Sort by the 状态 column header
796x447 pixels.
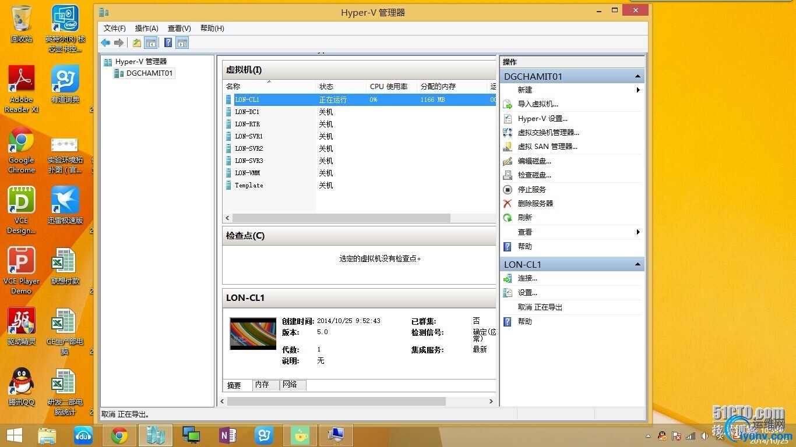pos(341,86)
